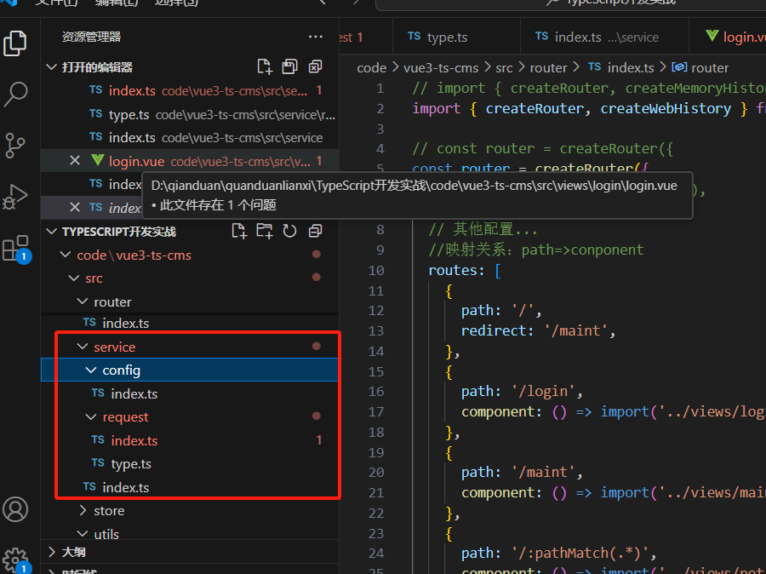
Task: Create new untitled file in open editors
Action: point(265,66)
